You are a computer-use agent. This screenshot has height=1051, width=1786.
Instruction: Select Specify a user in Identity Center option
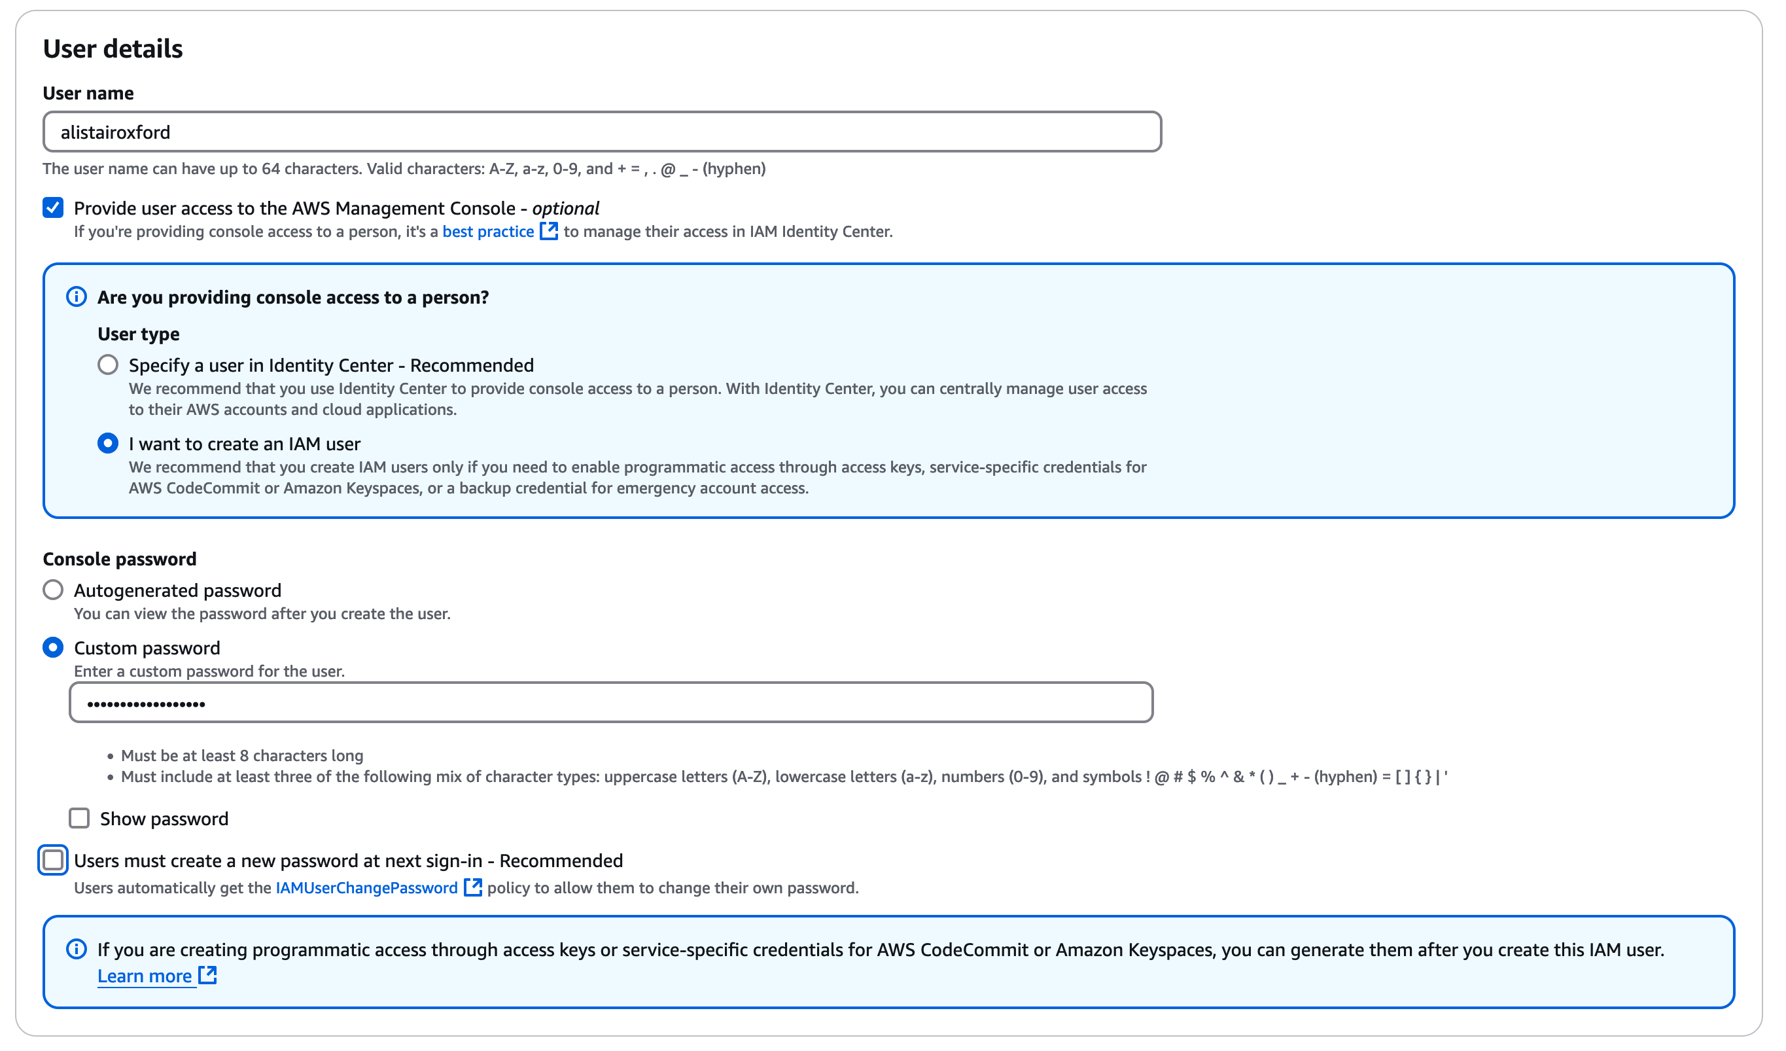[x=108, y=365]
